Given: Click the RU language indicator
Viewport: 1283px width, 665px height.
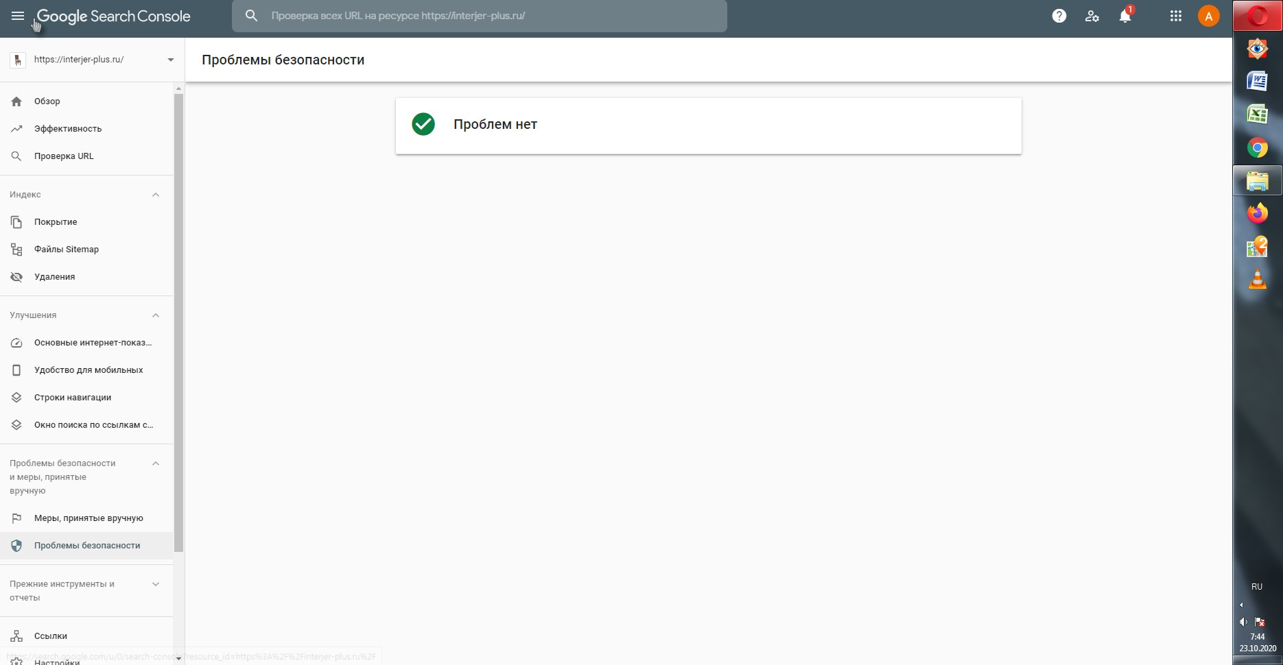Looking at the screenshot, I should pyautogui.click(x=1257, y=587).
